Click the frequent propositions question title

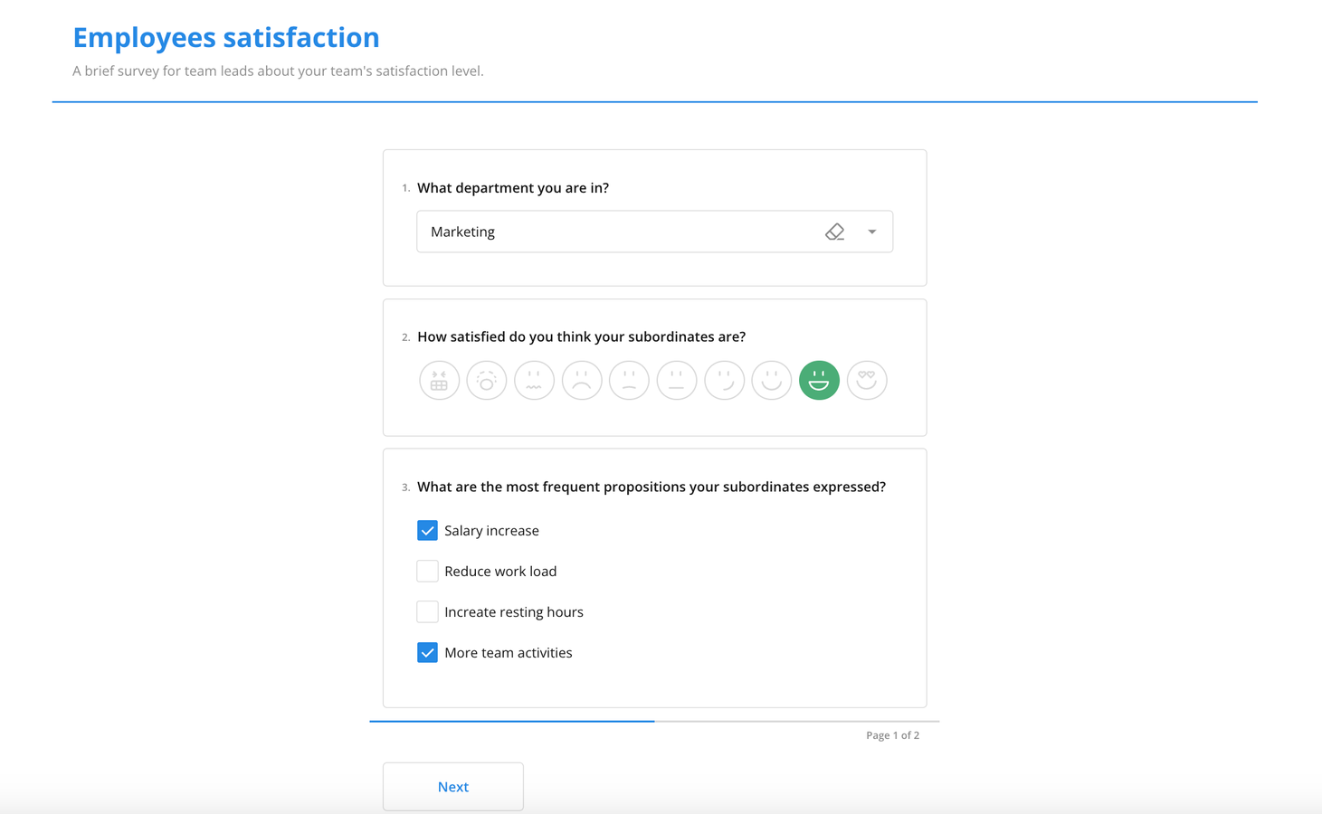pos(651,487)
